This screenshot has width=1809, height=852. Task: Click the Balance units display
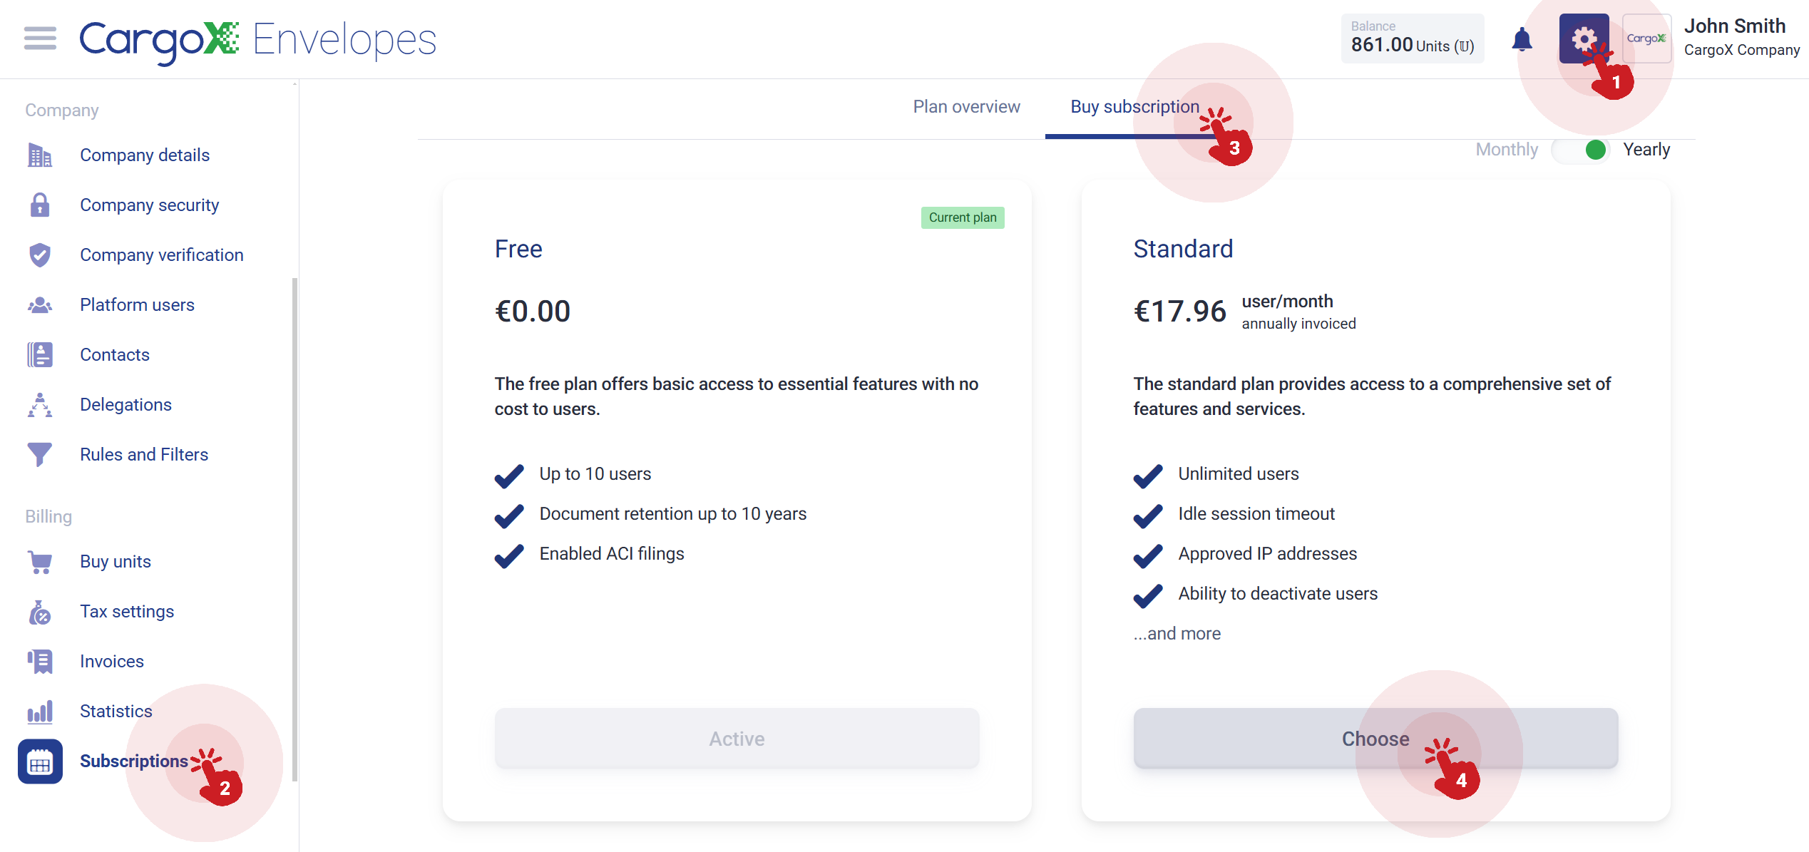(1412, 39)
